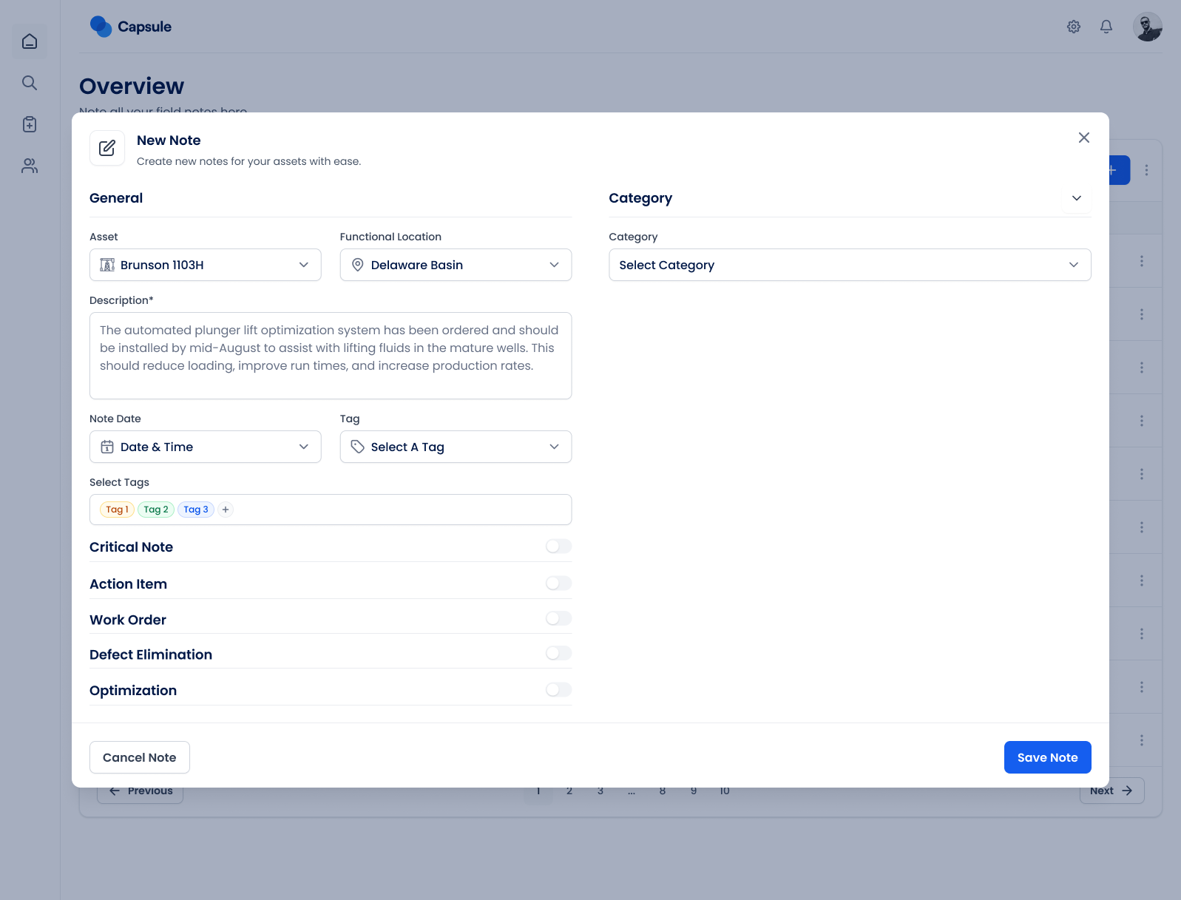Toggle Defect Elimination switch
The height and width of the screenshot is (900, 1181).
pyautogui.click(x=558, y=653)
